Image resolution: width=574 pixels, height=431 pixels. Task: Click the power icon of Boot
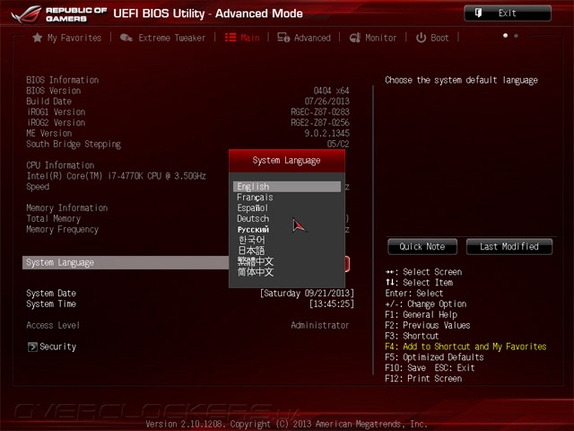[x=421, y=38]
